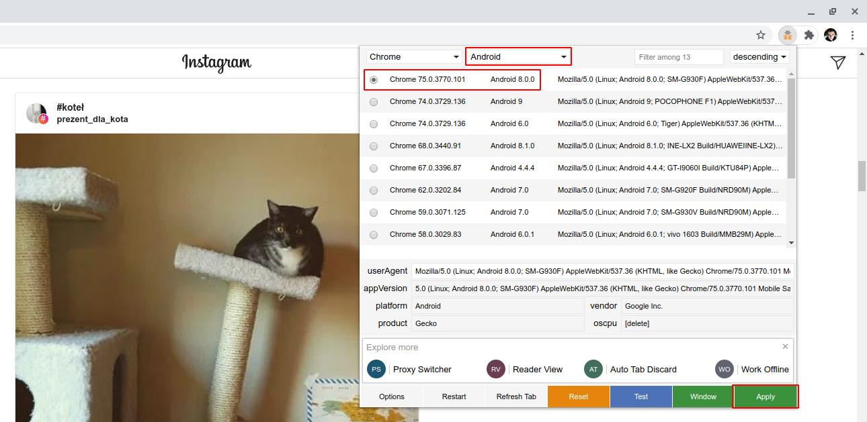Open the Android operating system dropdown

coord(518,57)
